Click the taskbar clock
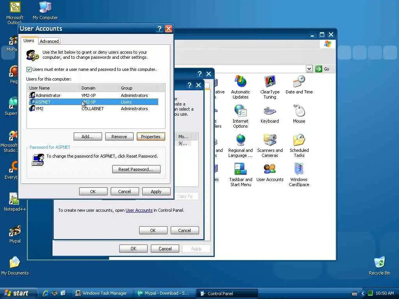 click(x=385, y=293)
